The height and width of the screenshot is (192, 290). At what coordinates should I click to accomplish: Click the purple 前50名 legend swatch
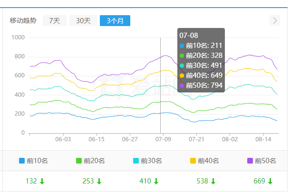[x=250, y=161]
